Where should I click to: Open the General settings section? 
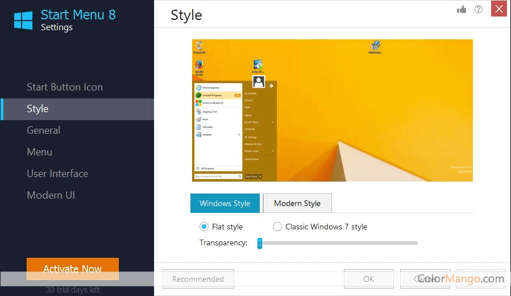(x=43, y=130)
